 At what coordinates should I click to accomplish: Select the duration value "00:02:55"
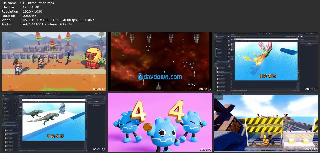(30, 16)
